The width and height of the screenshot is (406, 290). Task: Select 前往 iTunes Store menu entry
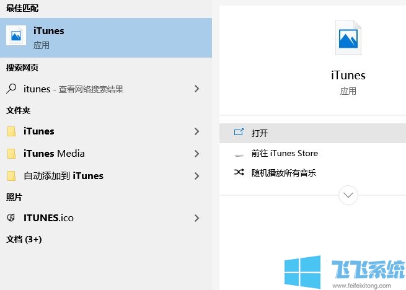click(285, 154)
